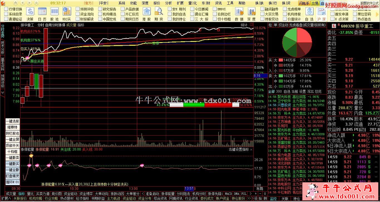The width and height of the screenshot is (380, 202).
Task: Open 龙虎榜单 toolbar shortcut
Action: point(292,9)
